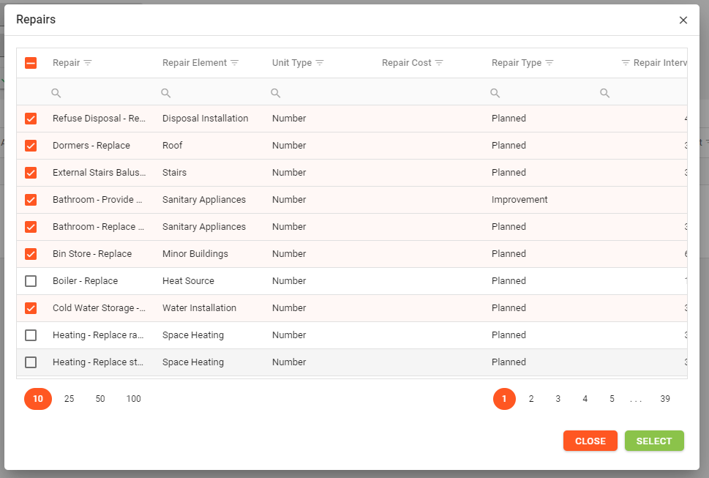The height and width of the screenshot is (478, 709).
Task: Click the Repair Cost filter icon
Action: coord(439,63)
